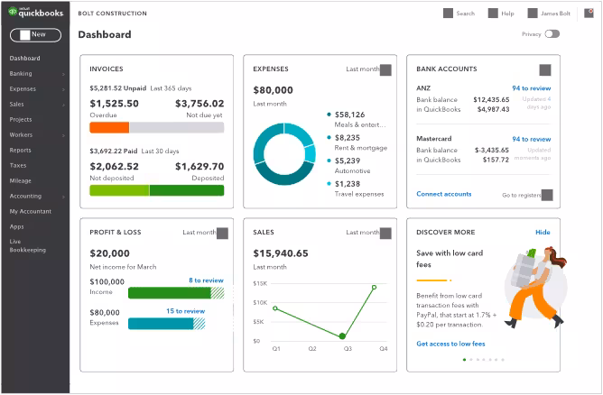Click $1,629.70 deposited amount
The width and height of the screenshot is (603, 395).
tap(199, 166)
